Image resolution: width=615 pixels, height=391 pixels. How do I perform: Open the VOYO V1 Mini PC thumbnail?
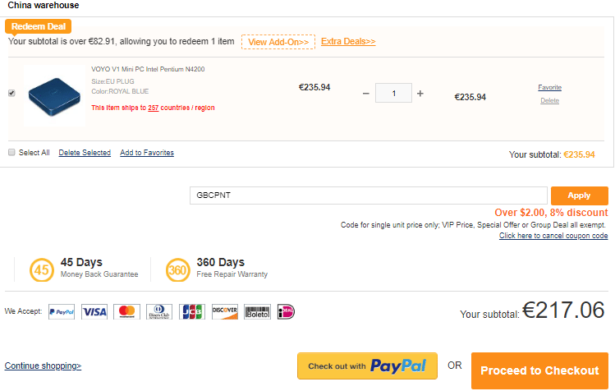pos(54,95)
